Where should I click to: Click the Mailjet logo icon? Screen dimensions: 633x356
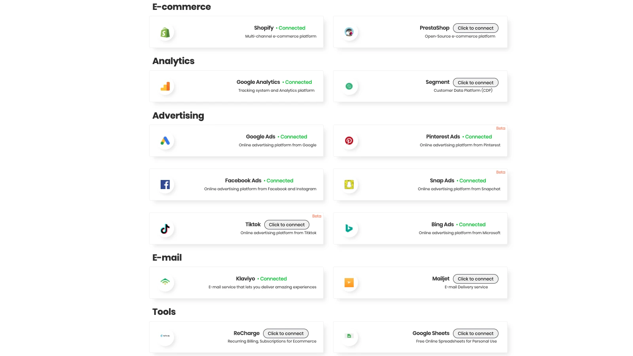point(349,282)
